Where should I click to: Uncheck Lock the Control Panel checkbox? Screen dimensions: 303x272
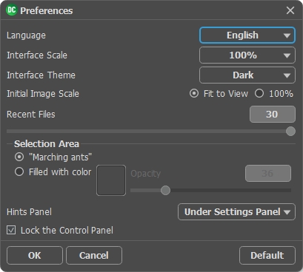click(11, 231)
